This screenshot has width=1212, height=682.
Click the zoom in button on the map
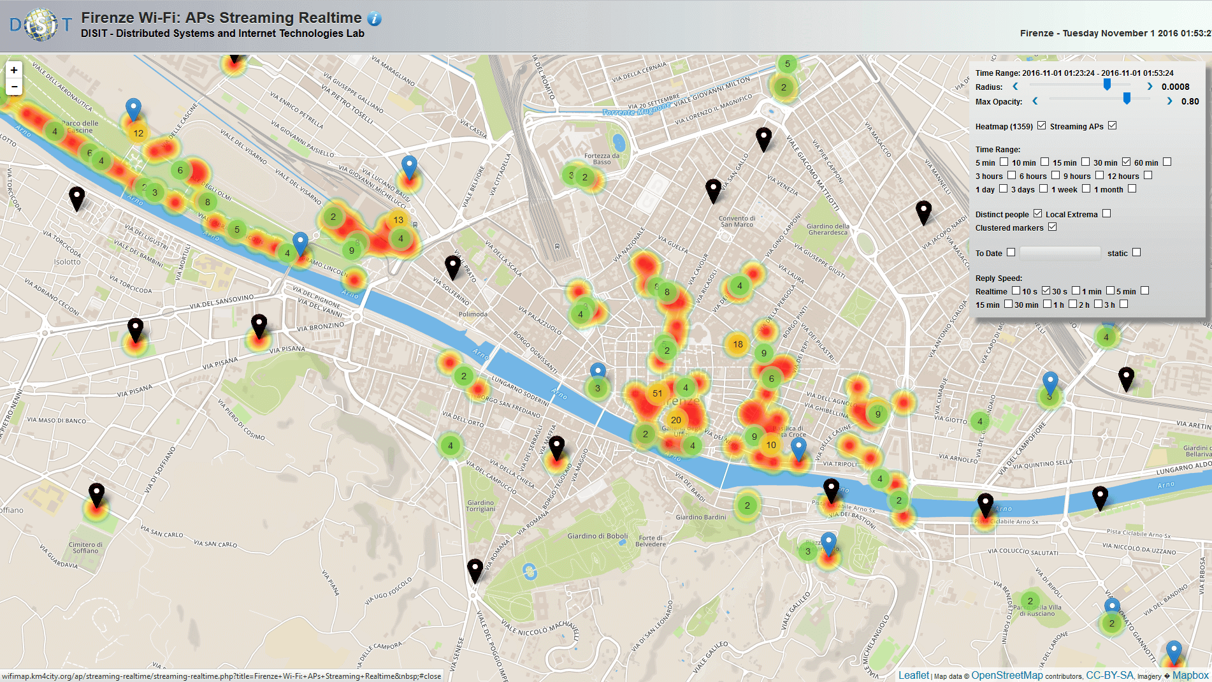click(13, 70)
